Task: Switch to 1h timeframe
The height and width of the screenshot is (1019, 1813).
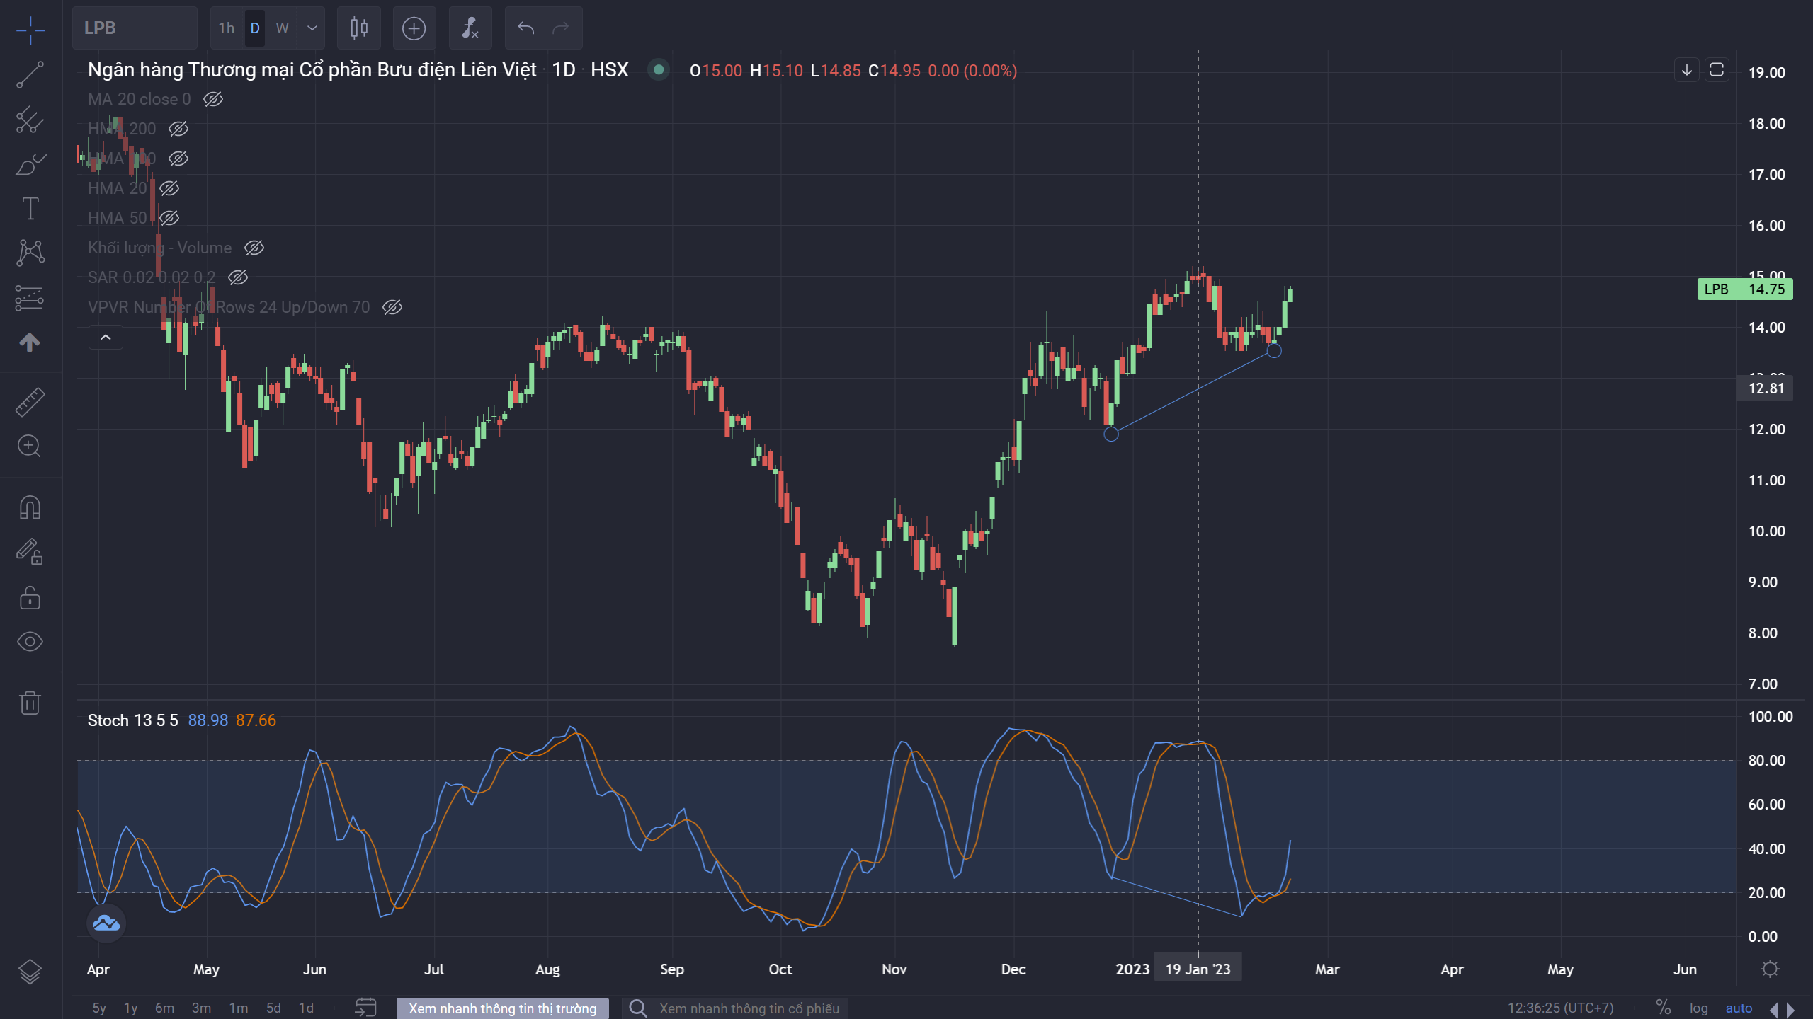Action: (x=227, y=28)
